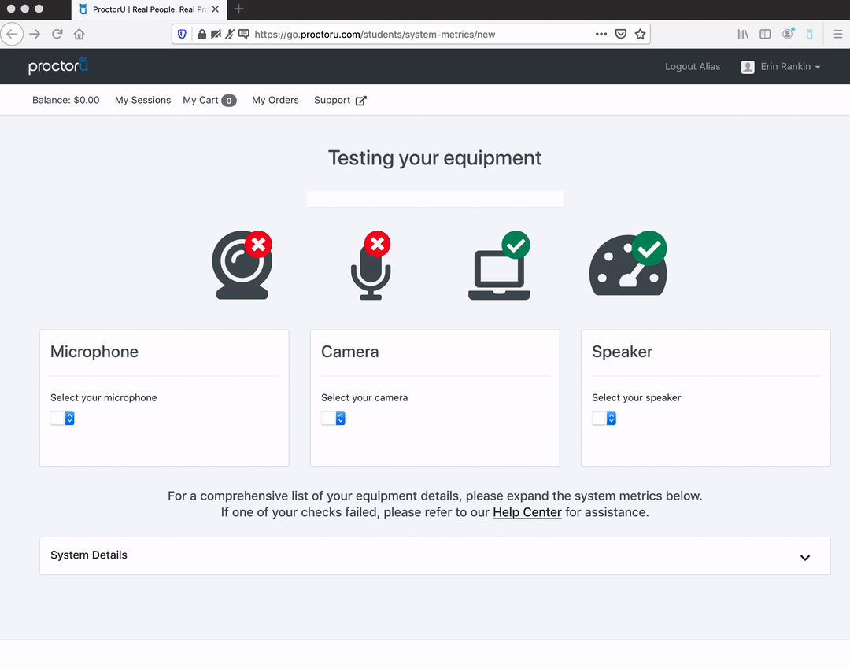Toggle the browser sidebar icon
This screenshot has height=668, width=850.
click(765, 34)
